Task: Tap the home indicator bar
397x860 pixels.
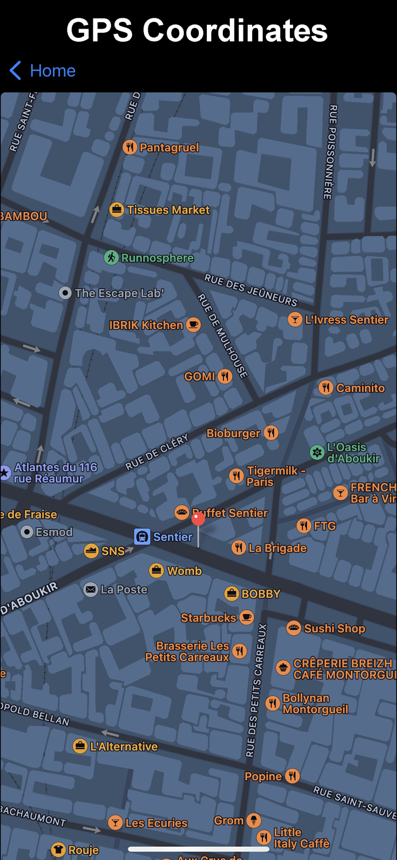Action: pos(198,850)
